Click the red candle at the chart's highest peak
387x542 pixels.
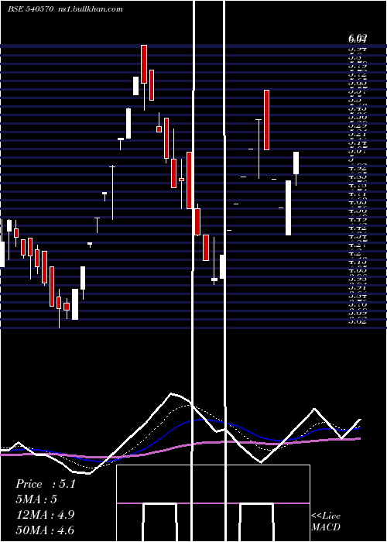144,64
